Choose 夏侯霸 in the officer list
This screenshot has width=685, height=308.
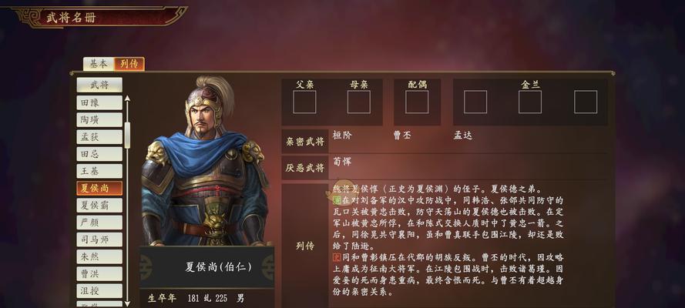click(x=99, y=206)
